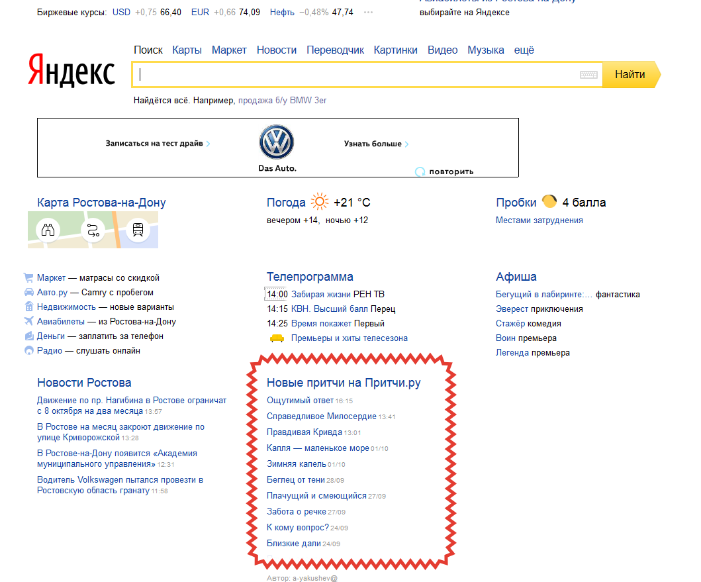
Task: Click the replay icon next to «повторить»
Action: click(x=420, y=171)
